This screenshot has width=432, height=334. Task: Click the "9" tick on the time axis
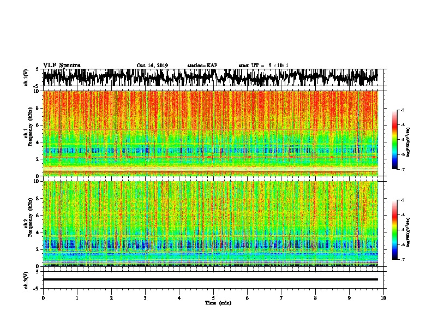[x=349, y=298]
